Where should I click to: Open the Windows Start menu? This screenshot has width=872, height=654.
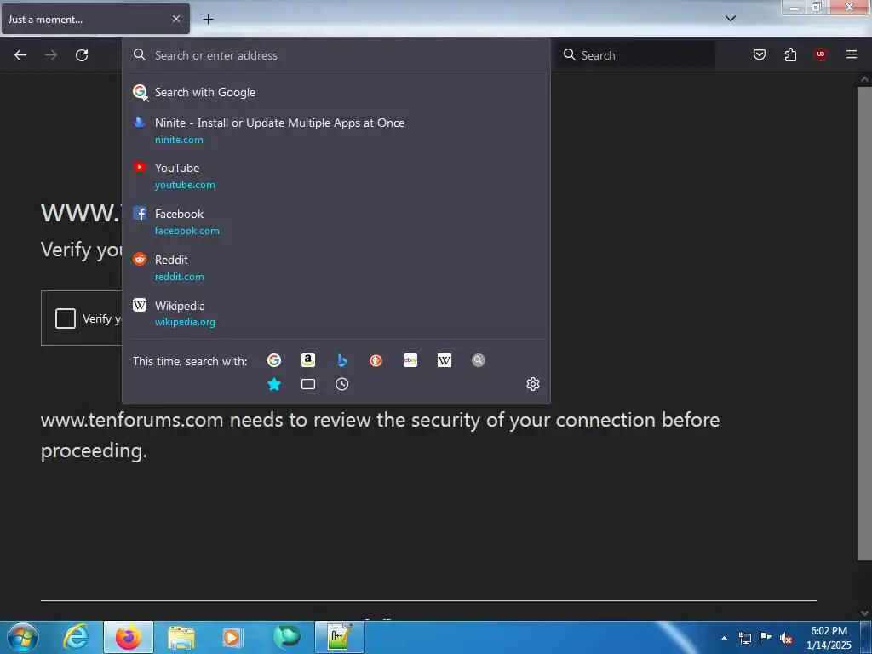22,637
